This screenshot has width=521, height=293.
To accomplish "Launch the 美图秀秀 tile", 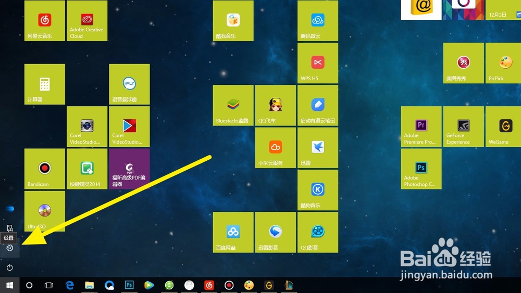I will click(x=464, y=63).
